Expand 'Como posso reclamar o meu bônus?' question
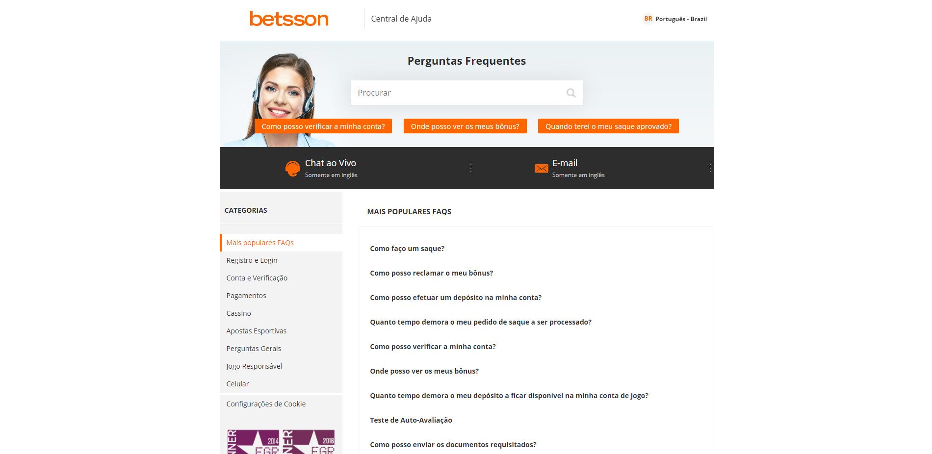Viewport: 932px width, 454px height. click(432, 273)
